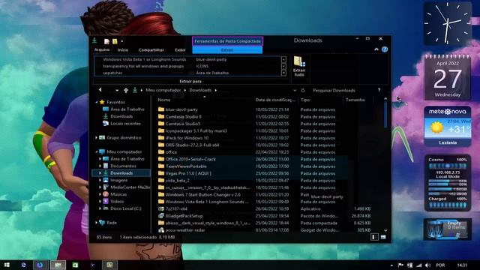Click the volume icon in system tray
This screenshot has width=480, height=270.
coord(428,265)
